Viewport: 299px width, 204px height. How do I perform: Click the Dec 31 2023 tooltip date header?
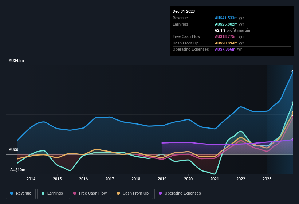(184, 11)
